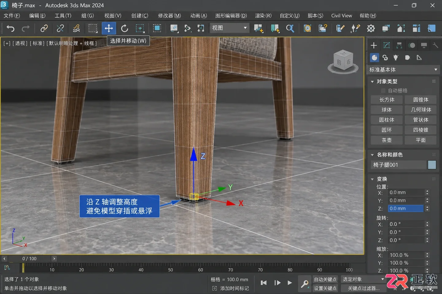Click the play animation button

tap(289, 283)
